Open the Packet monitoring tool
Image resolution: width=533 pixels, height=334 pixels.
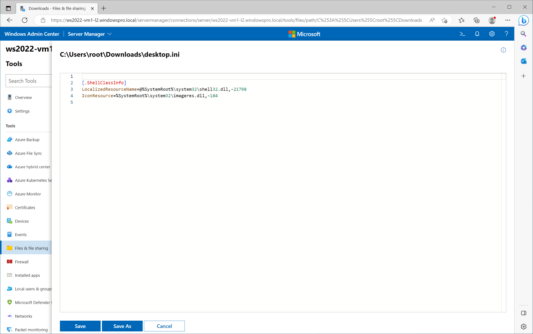click(30, 329)
